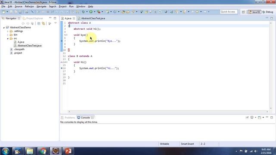Open the Window menu

[81, 6]
